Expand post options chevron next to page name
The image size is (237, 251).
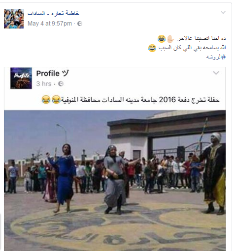click(x=223, y=12)
